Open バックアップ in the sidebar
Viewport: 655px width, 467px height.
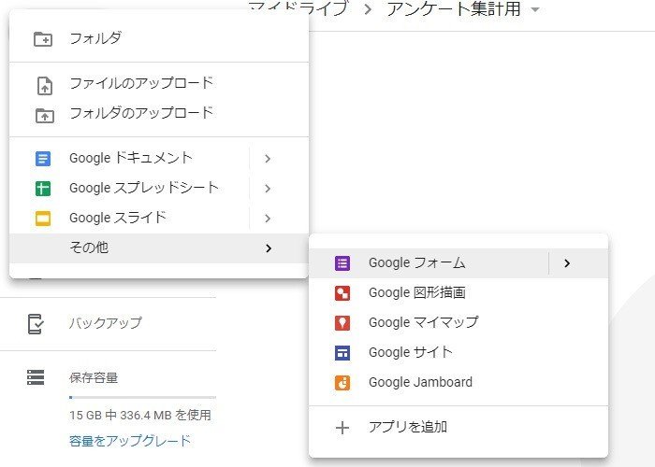[x=106, y=323]
